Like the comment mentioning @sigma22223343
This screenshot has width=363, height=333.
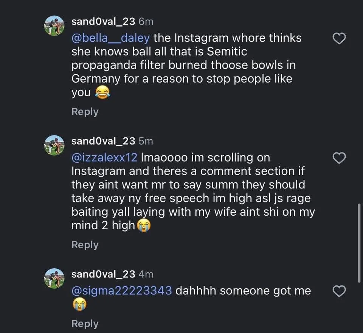tap(339, 291)
